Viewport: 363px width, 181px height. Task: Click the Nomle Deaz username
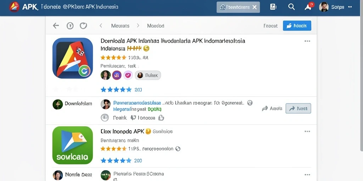pyautogui.click(x=78, y=175)
